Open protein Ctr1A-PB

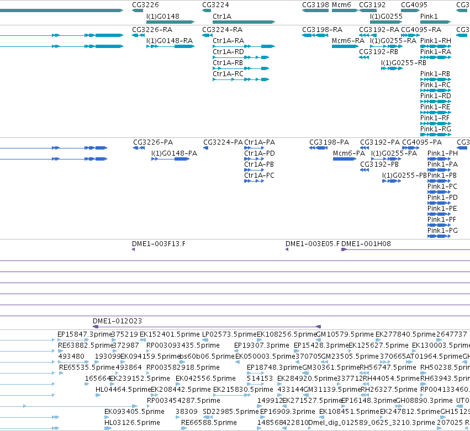(259, 164)
